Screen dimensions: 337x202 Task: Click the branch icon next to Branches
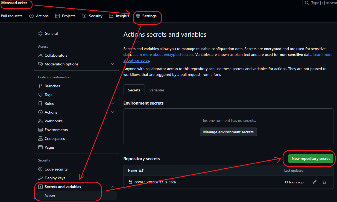coord(40,86)
